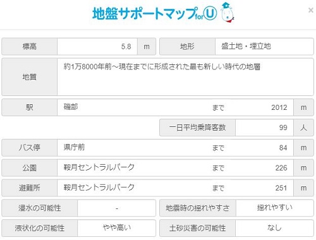Viewport: 316px width, 240px height.
Task: Click まで in the バス停 row
Action: [x=218, y=148]
